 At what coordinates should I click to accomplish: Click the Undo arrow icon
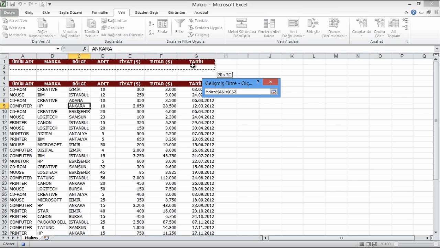[x=20, y=4]
